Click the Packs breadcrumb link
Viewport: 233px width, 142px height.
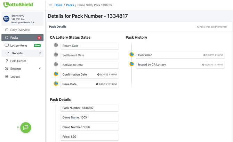pos(70,5)
